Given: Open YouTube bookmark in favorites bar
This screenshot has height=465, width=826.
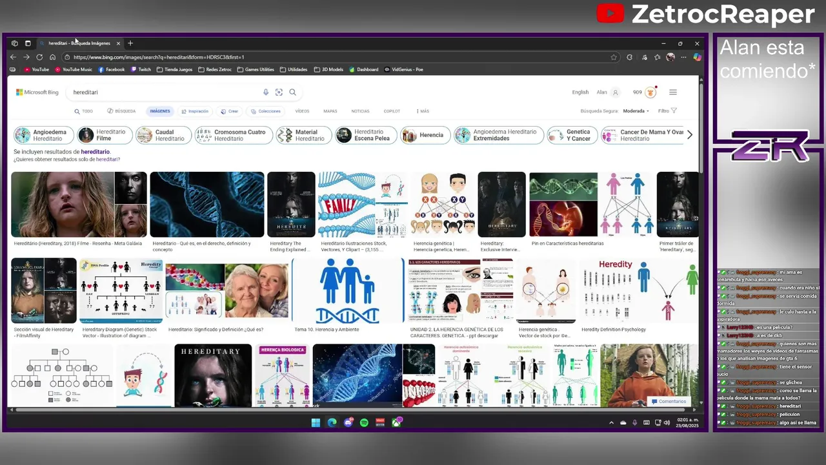Looking at the screenshot, I should coord(36,70).
